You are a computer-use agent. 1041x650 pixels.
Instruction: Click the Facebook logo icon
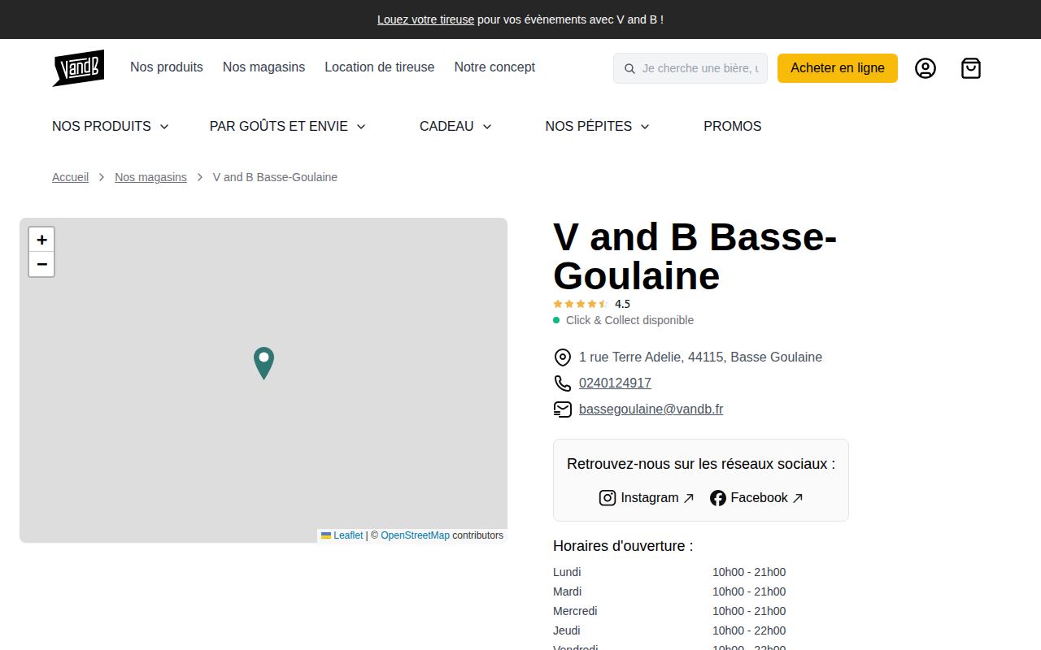(x=717, y=498)
